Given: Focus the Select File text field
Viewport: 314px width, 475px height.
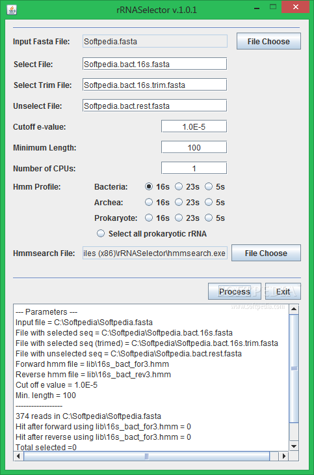Looking at the screenshot, I should (155, 64).
